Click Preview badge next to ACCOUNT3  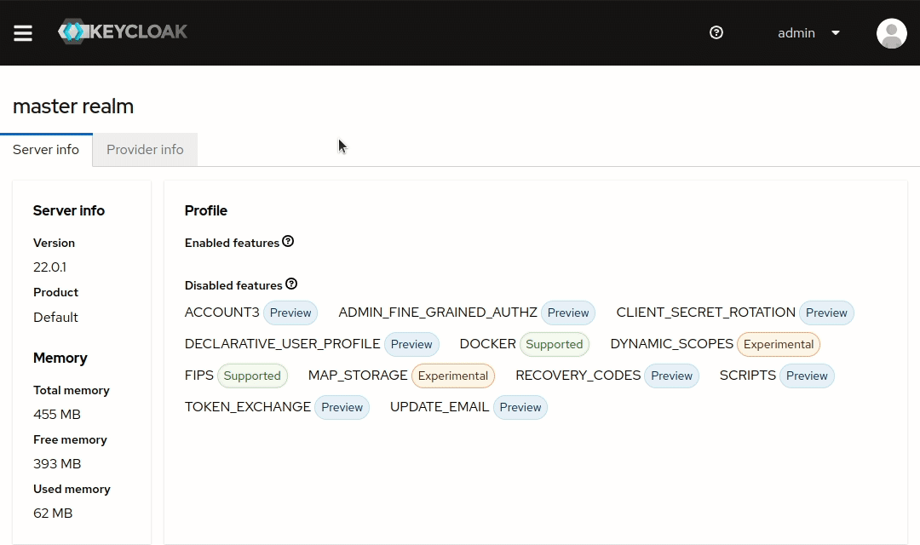tap(290, 313)
